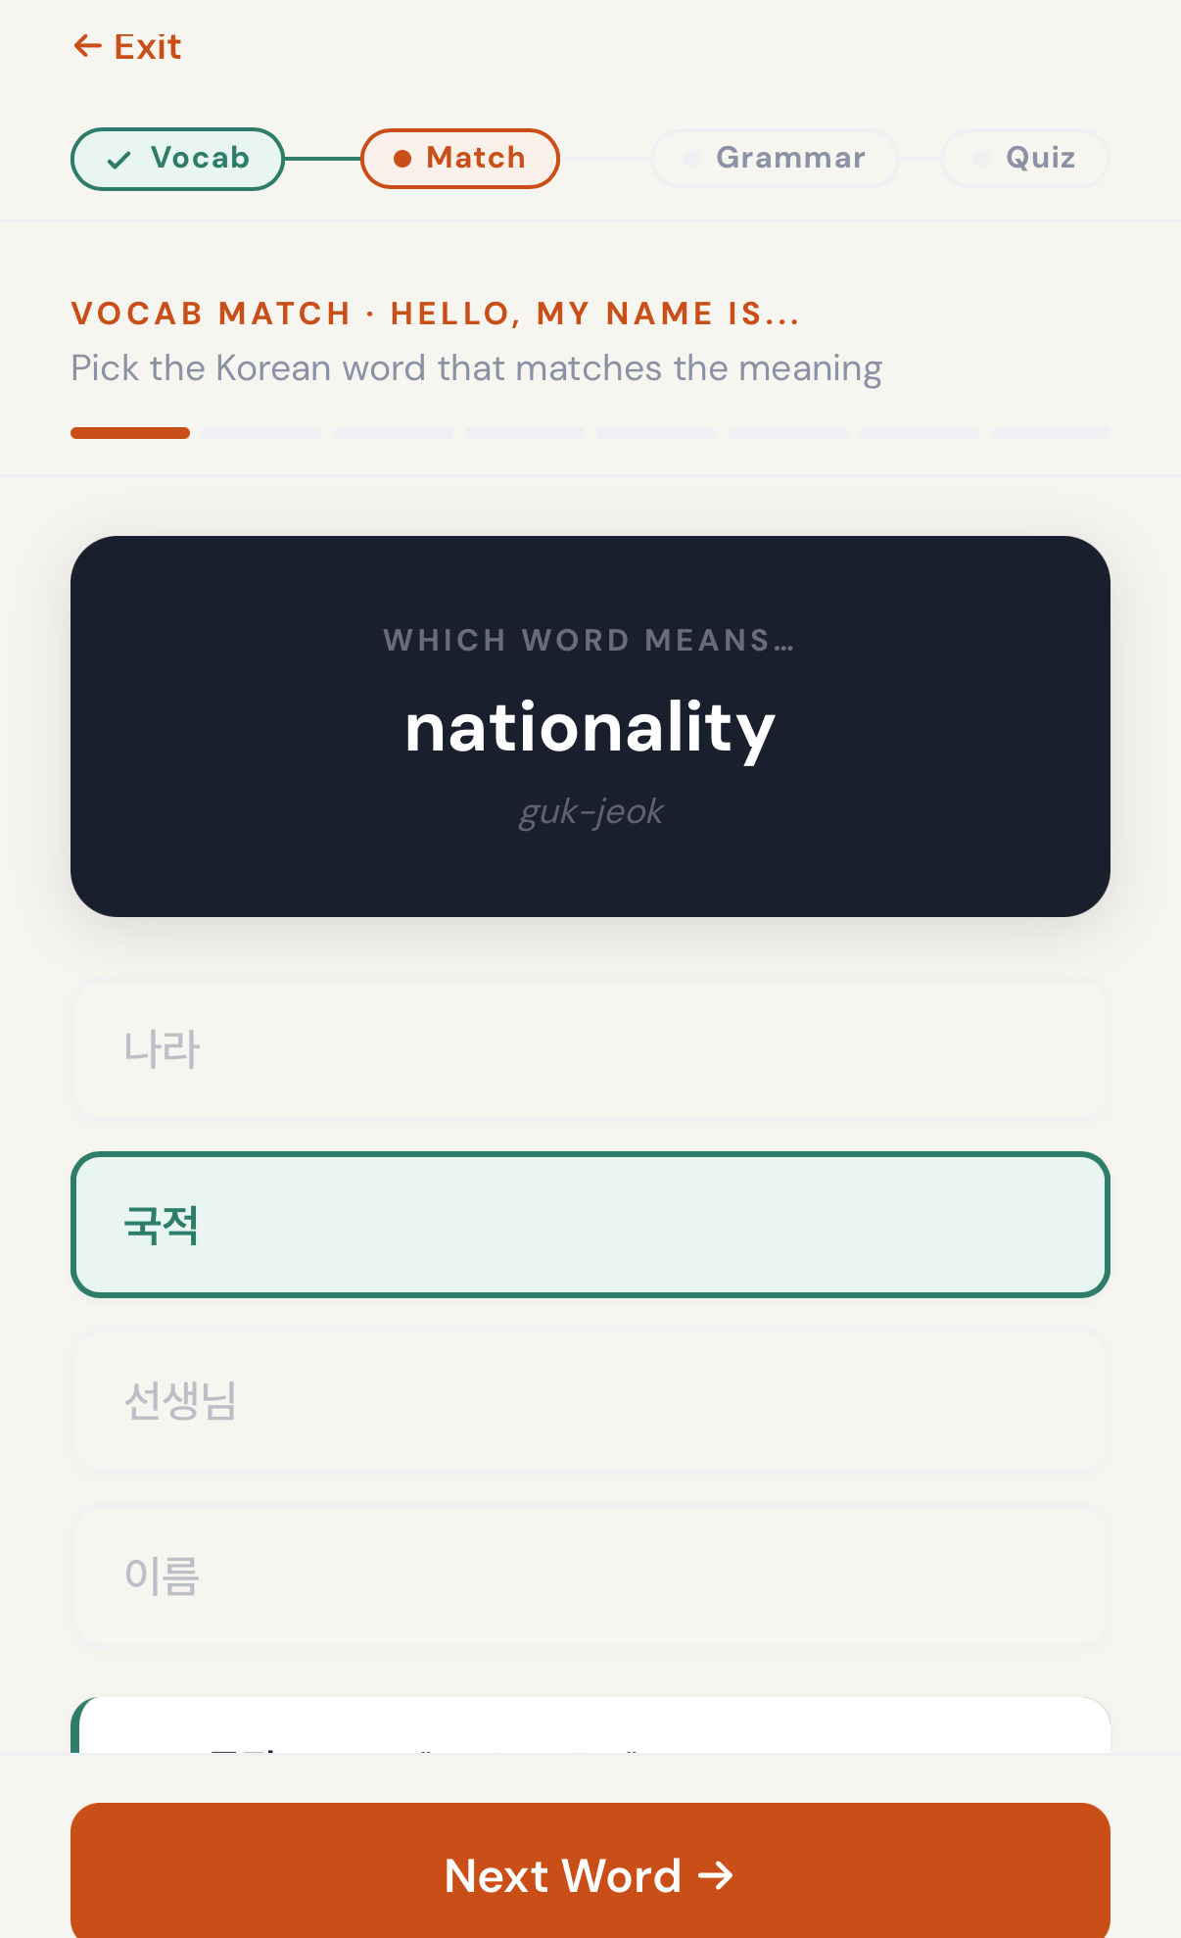Click the filled orange progress segment
Viewport: 1181px width, 1938px height.
[130, 432]
